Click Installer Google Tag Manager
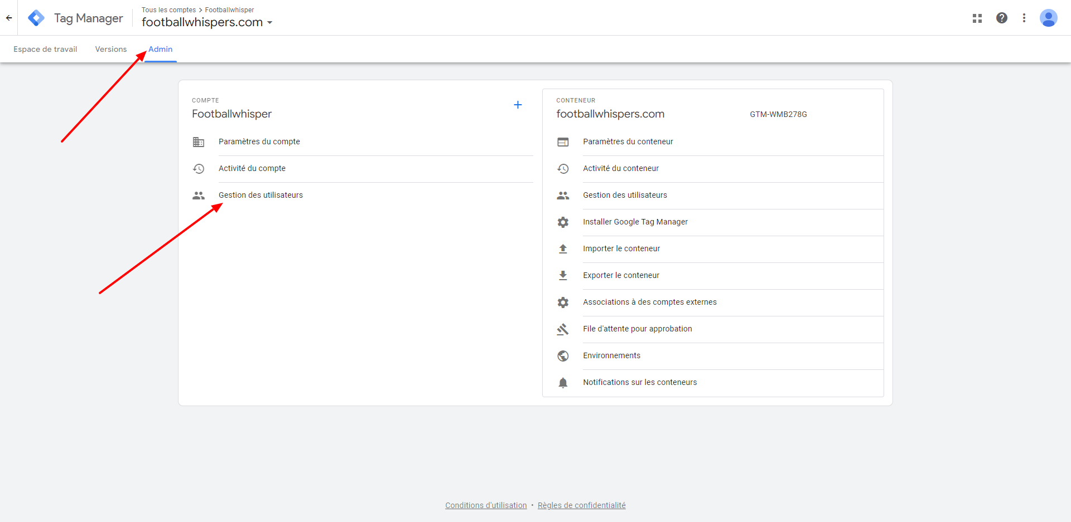The height and width of the screenshot is (522, 1071). click(635, 222)
